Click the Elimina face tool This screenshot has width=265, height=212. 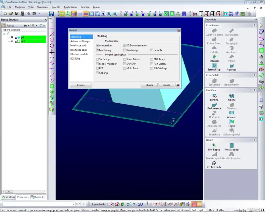tap(214, 95)
